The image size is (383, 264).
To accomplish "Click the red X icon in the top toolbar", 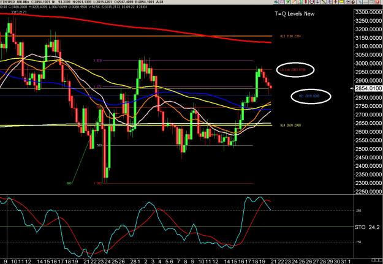I will pyautogui.click(x=377, y=2).
